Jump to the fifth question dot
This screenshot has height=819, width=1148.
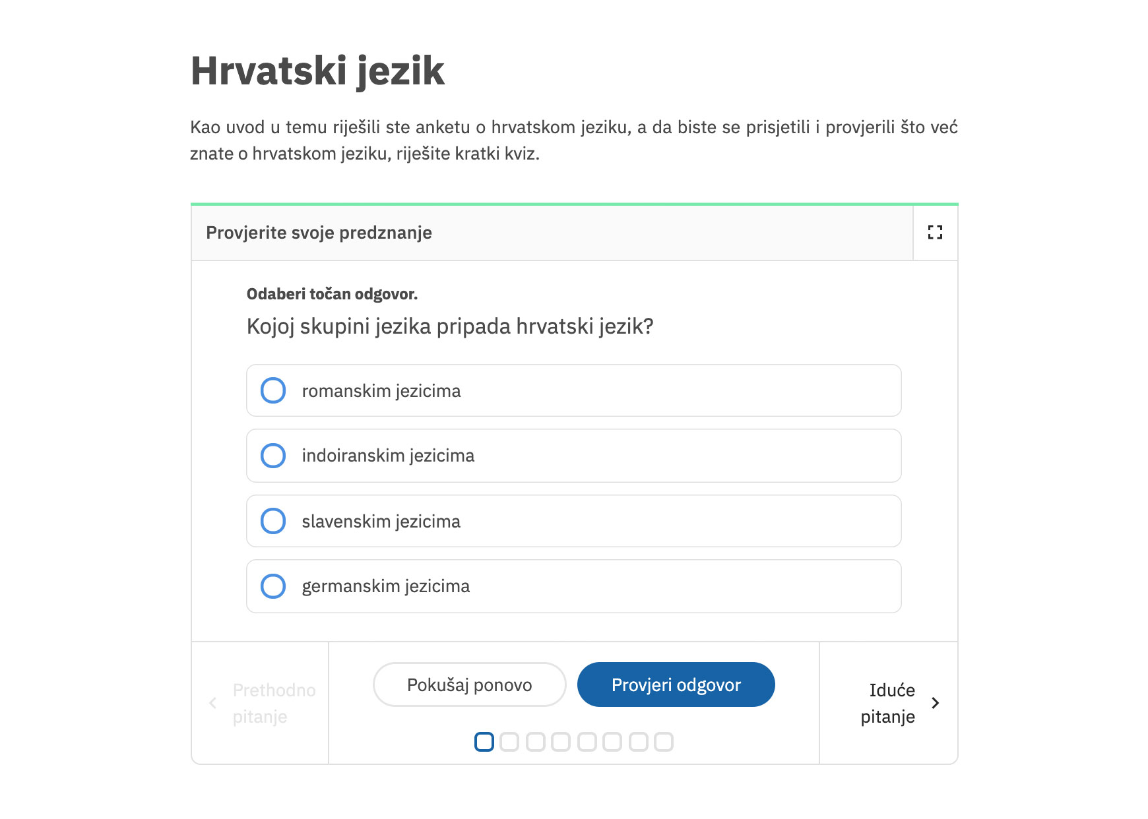(587, 742)
